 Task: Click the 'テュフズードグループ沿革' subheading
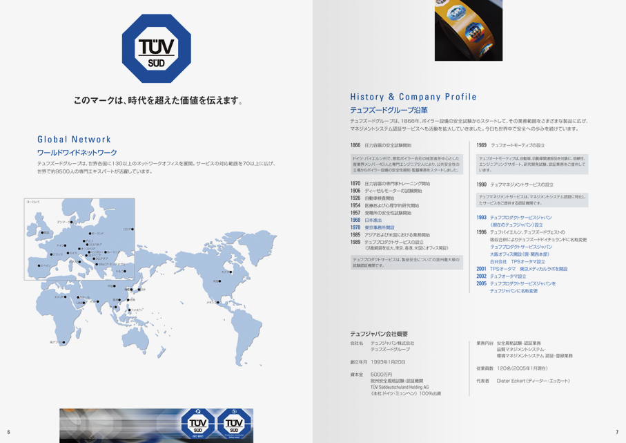[x=389, y=110]
